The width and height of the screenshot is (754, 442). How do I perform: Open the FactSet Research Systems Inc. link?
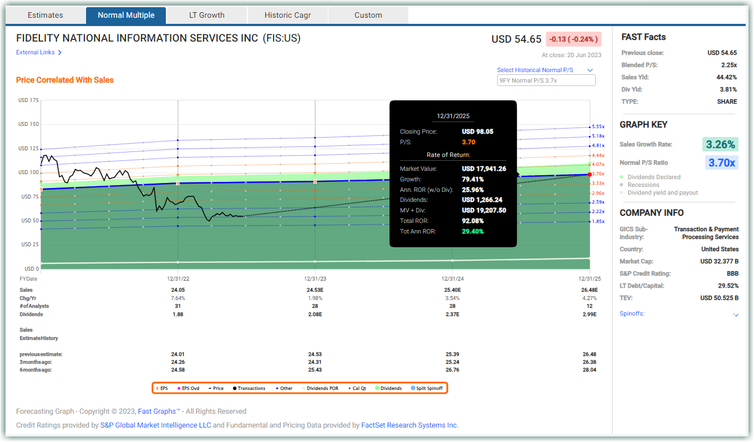point(409,425)
